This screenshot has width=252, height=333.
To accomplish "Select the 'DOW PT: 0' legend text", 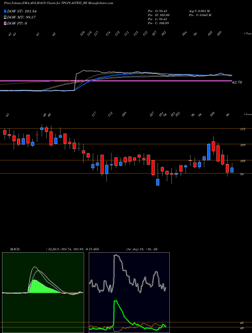I will (17, 23).
